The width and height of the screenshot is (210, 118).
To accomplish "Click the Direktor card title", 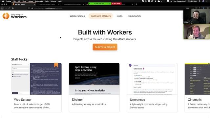I will coord(77,100).
